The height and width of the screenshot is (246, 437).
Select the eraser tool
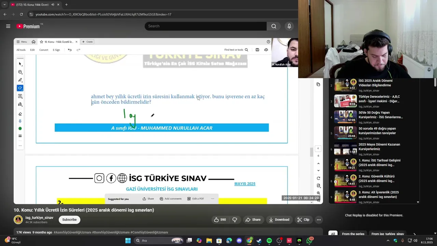coord(20,114)
